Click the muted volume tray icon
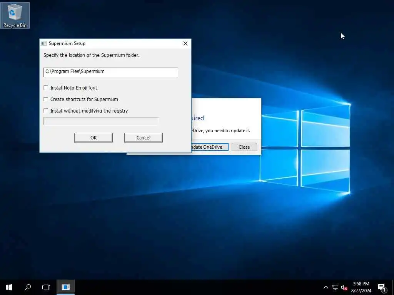This screenshot has height=295, width=394. pyautogui.click(x=344, y=287)
